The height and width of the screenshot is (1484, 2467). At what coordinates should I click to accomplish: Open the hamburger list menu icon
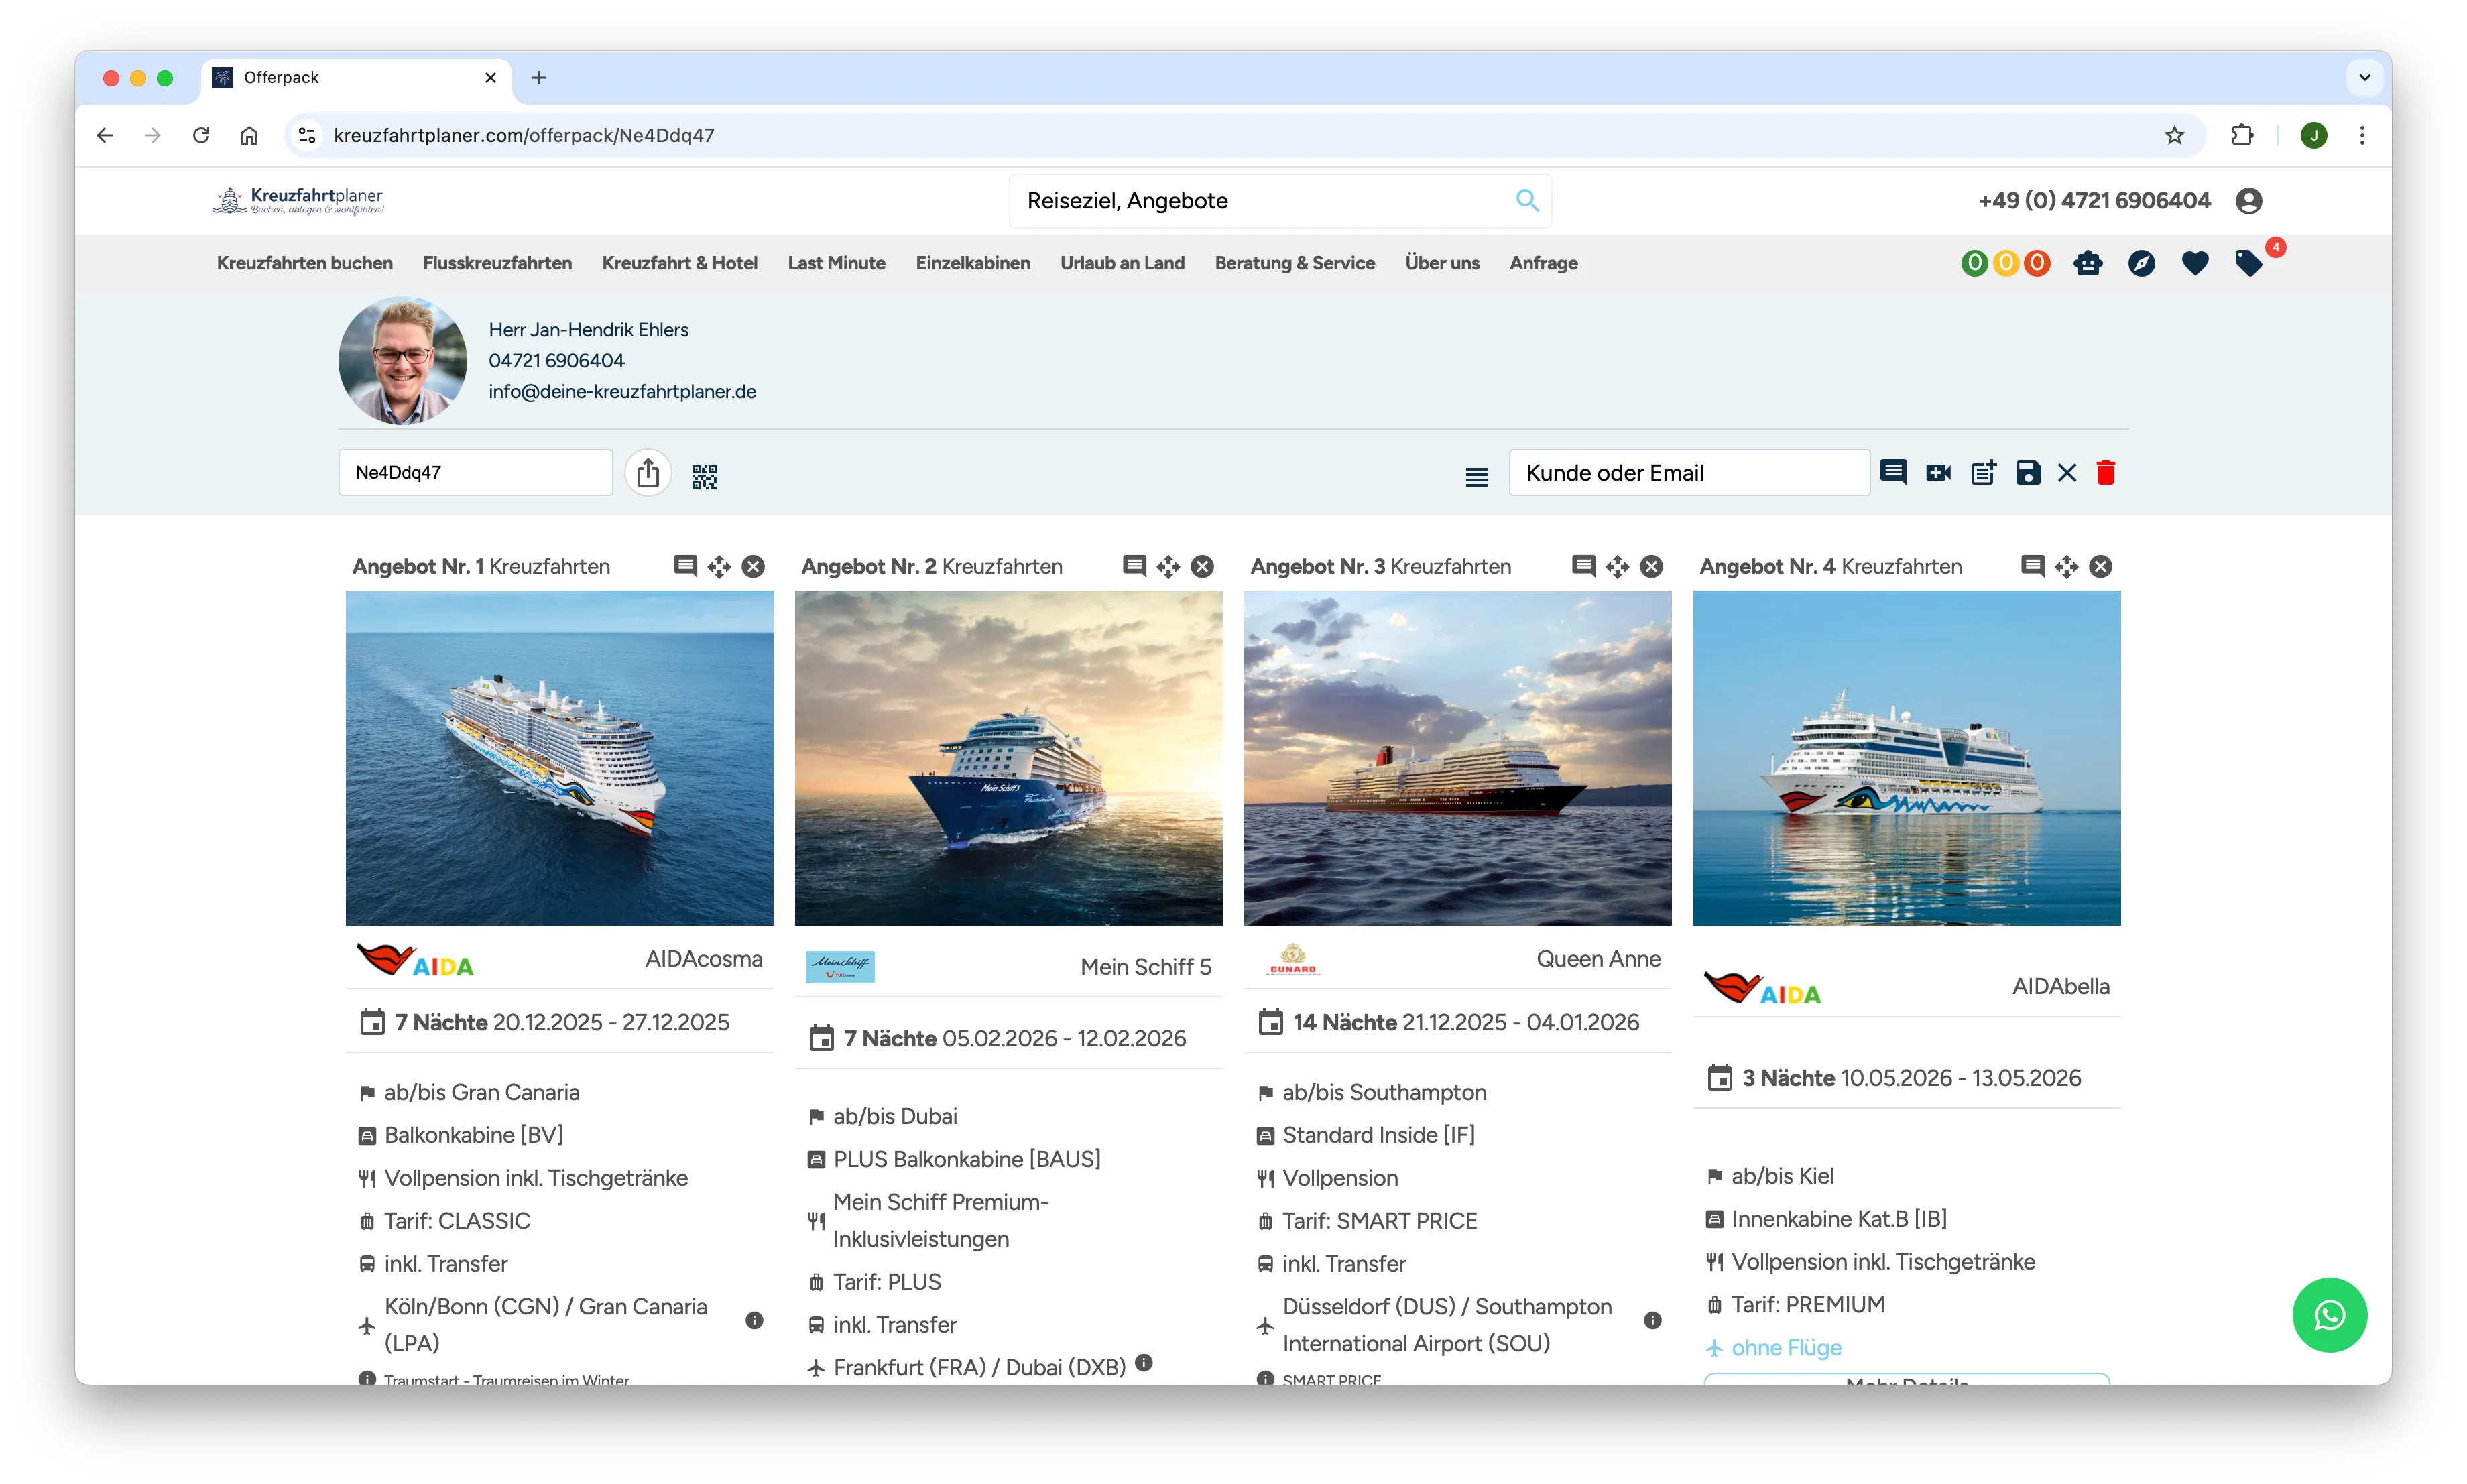click(x=1476, y=477)
